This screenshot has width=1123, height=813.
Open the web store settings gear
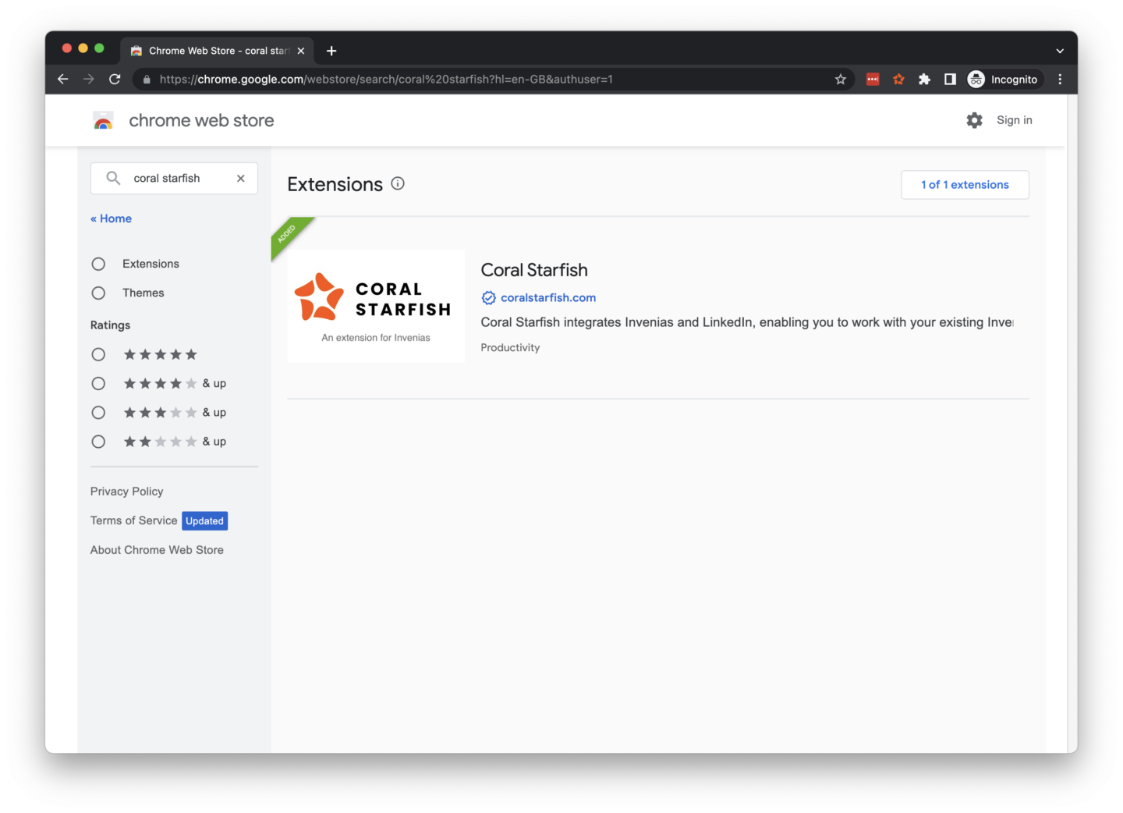pos(974,120)
